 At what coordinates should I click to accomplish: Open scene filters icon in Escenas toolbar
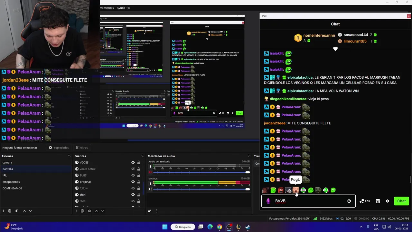point(17,211)
